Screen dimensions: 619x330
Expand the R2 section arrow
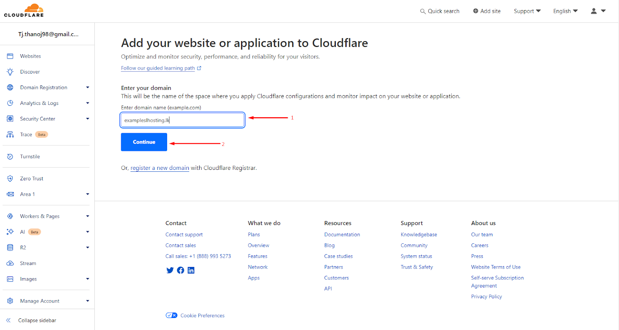click(87, 248)
